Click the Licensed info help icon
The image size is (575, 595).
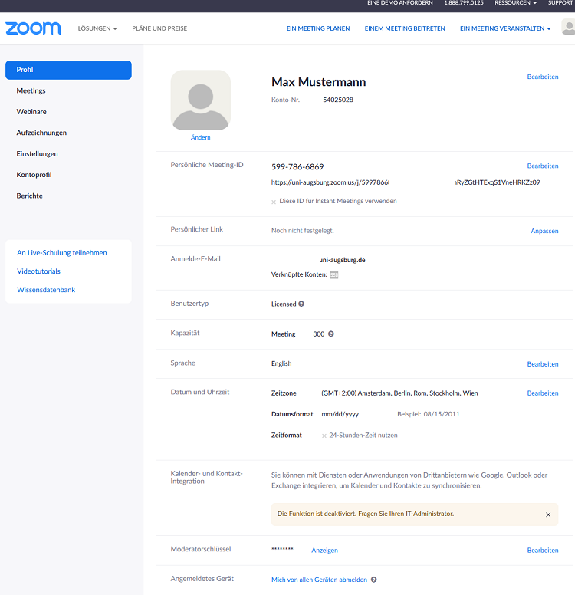(x=301, y=304)
